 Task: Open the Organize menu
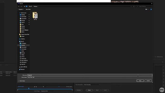click(x=21, y=9)
